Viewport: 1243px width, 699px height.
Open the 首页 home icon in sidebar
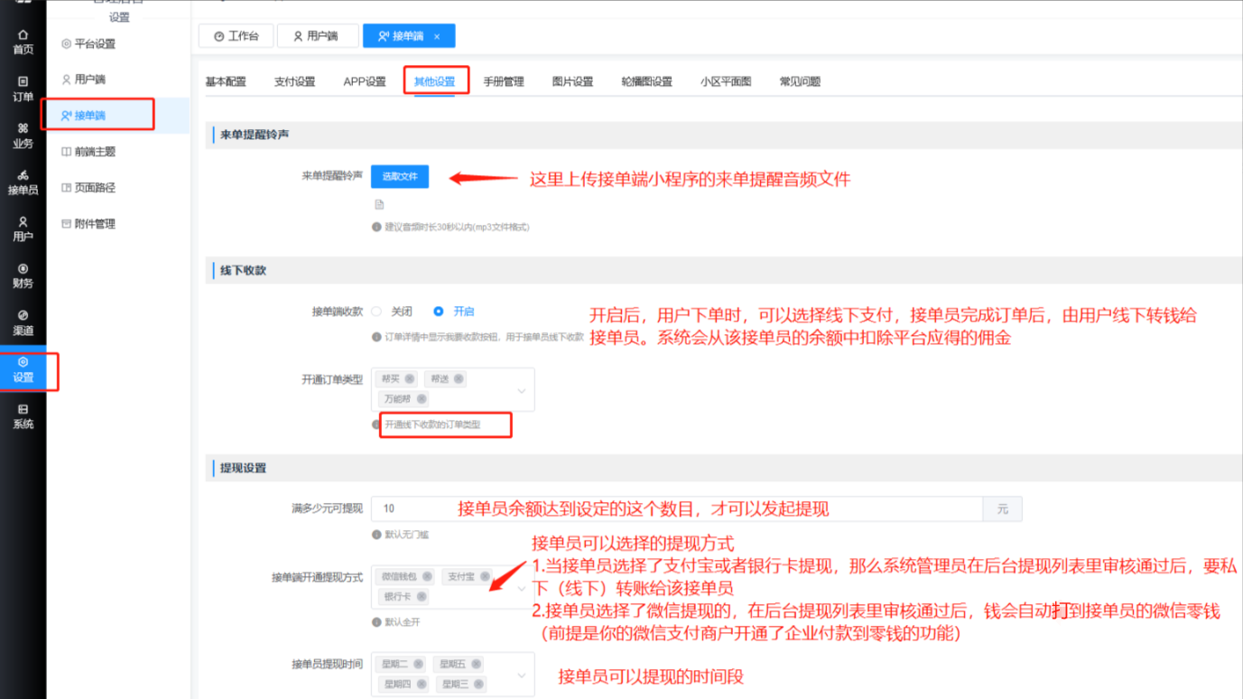[23, 42]
